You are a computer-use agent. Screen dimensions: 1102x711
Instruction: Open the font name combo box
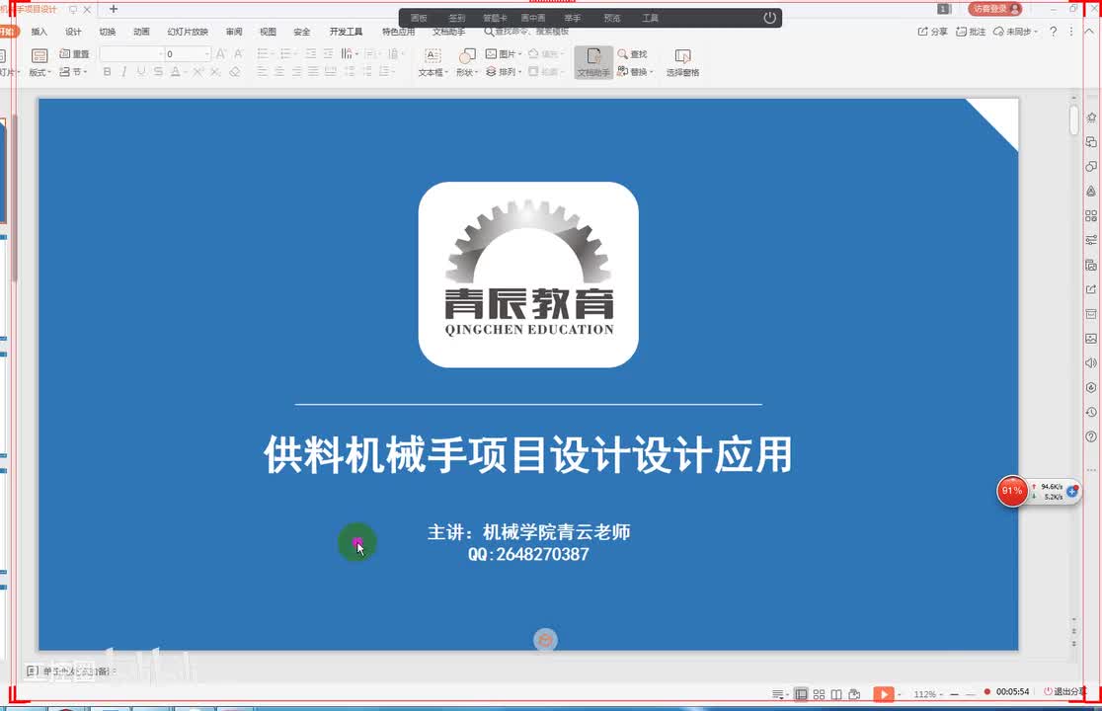[131, 54]
